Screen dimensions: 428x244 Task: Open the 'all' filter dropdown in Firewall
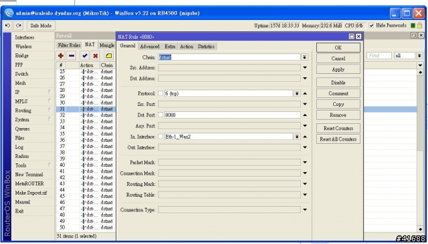pyautogui.click(x=419, y=55)
